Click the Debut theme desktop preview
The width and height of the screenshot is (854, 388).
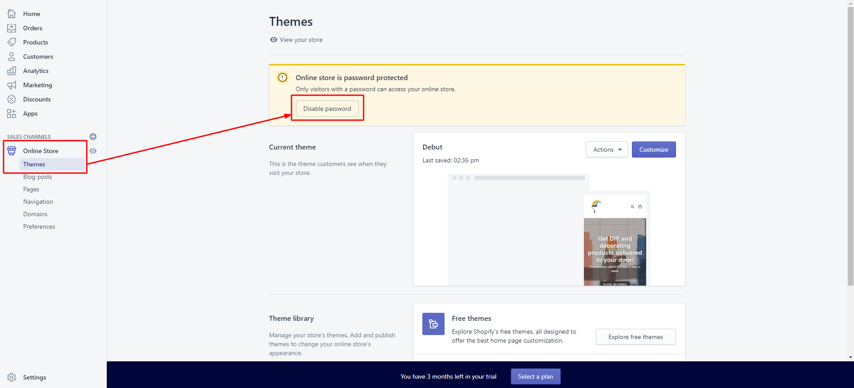[x=516, y=230]
